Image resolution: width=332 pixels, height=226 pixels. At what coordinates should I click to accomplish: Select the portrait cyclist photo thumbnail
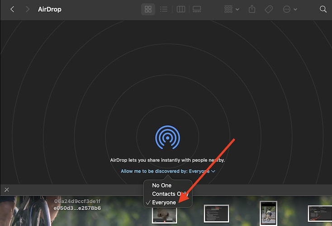[x=268, y=213]
